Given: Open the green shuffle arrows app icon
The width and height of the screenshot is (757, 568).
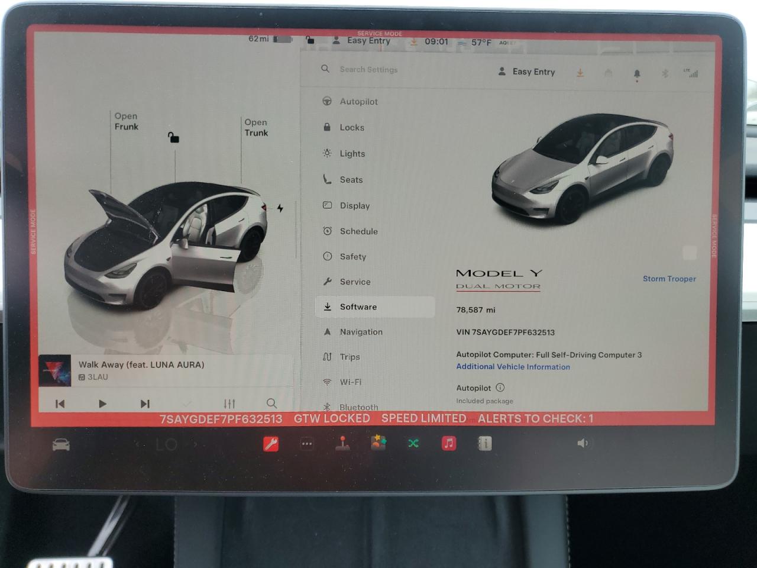Looking at the screenshot, I should pyautogui.click(x=413, y=443).
